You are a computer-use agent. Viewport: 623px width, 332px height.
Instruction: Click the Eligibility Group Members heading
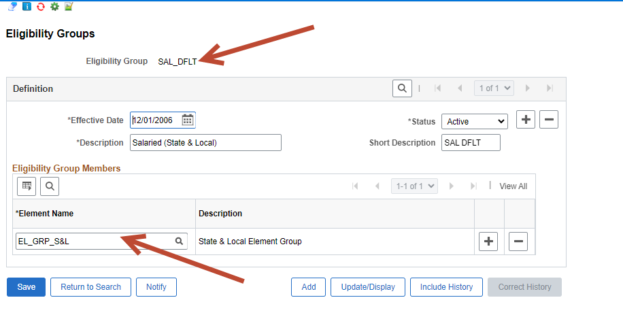click(x=67, y=168)
